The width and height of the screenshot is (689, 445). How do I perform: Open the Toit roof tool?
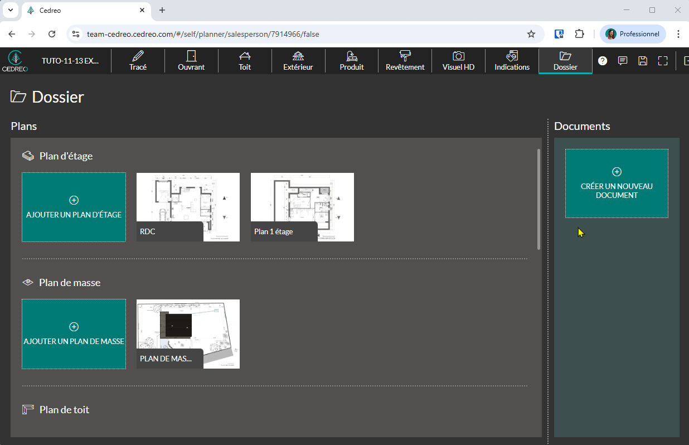(x=245, y=61)
